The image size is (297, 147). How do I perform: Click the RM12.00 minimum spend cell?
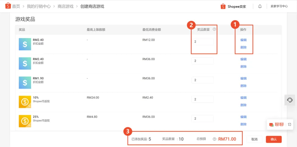point(149,40)
